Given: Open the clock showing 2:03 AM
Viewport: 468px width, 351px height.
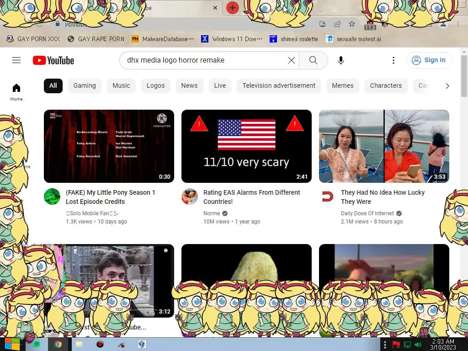Looking at the screenshot, I should pyautogui.click(x=443, y=345).
